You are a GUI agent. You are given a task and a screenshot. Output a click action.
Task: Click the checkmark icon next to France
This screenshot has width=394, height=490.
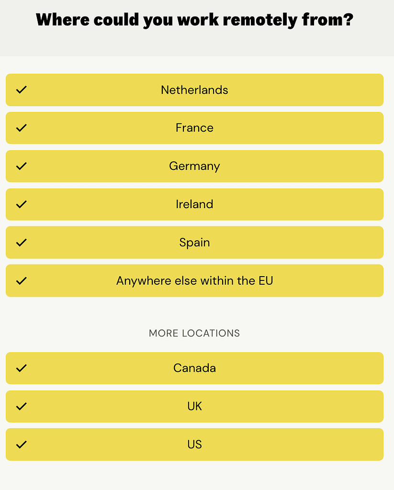(x=21, y=128)
